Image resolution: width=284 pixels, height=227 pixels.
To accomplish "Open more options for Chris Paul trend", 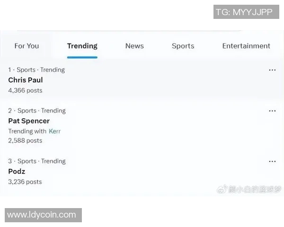I will click(x=272, y=70).
